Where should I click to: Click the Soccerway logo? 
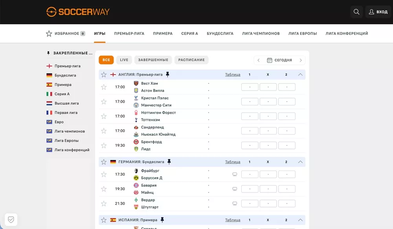78,12
